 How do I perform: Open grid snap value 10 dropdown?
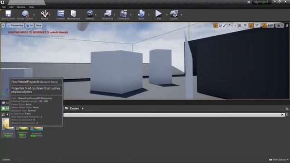click(245, 25)
